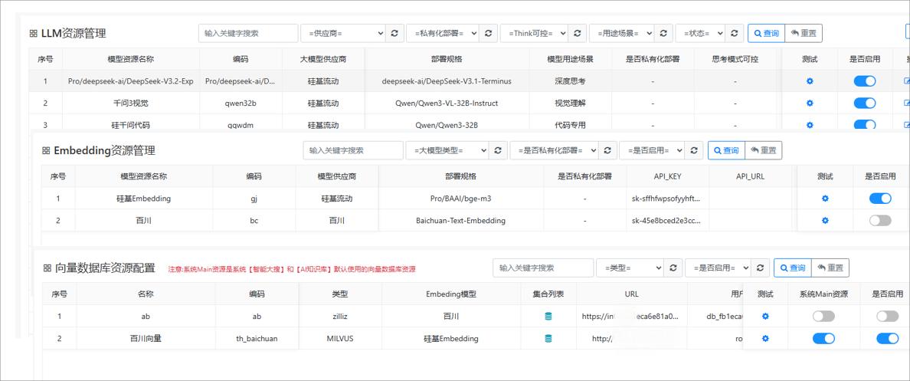The height and width of the screenshot is (381, 910).
Task: Refresh the =类型= filter in vector database panel
Action: tap(673, 268)
